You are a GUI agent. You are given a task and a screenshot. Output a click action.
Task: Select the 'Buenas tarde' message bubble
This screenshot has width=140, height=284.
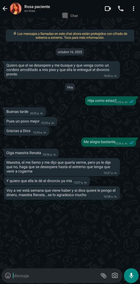[x=25, y=112]
